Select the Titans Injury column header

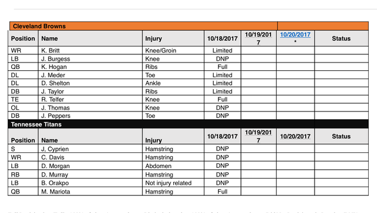(173, 136)
